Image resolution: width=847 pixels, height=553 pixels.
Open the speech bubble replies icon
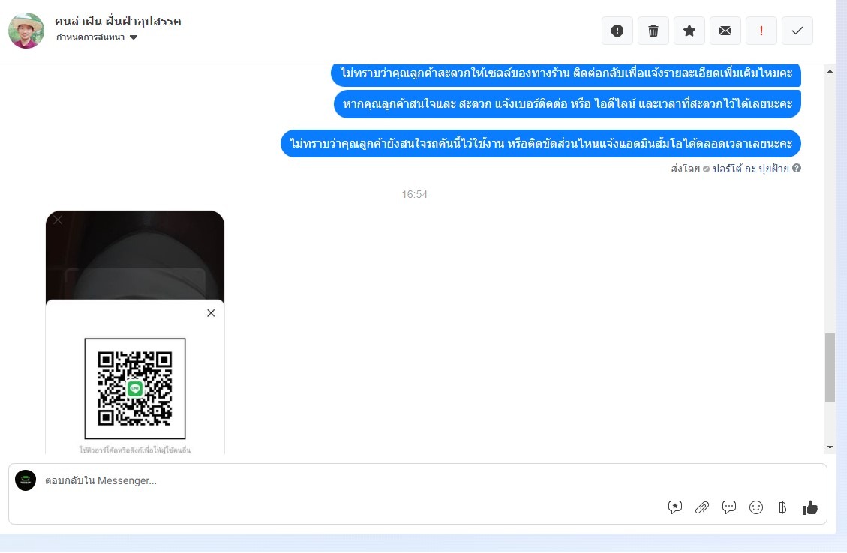[728, 507]
